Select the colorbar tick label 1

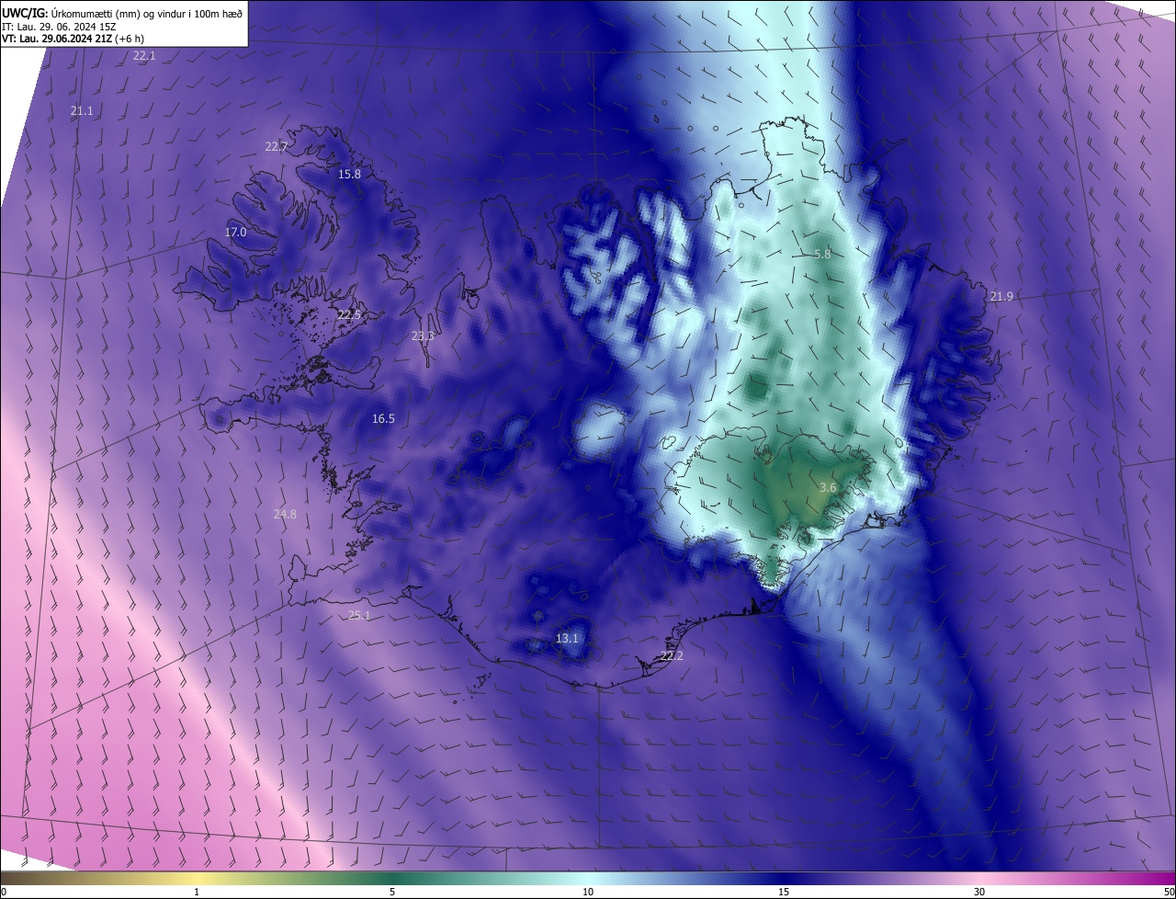click(197, 893)
